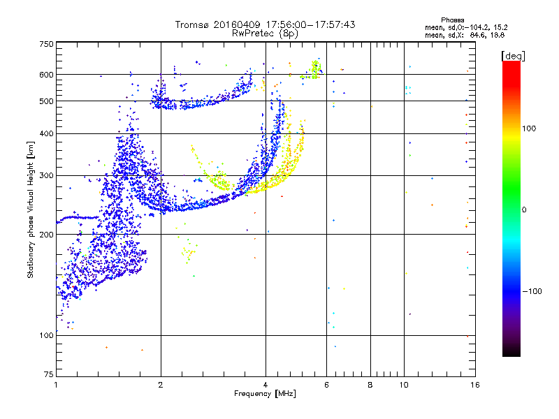Click the x-axis tick label '10'
559x419 pixels.
[x=404, y=385]
